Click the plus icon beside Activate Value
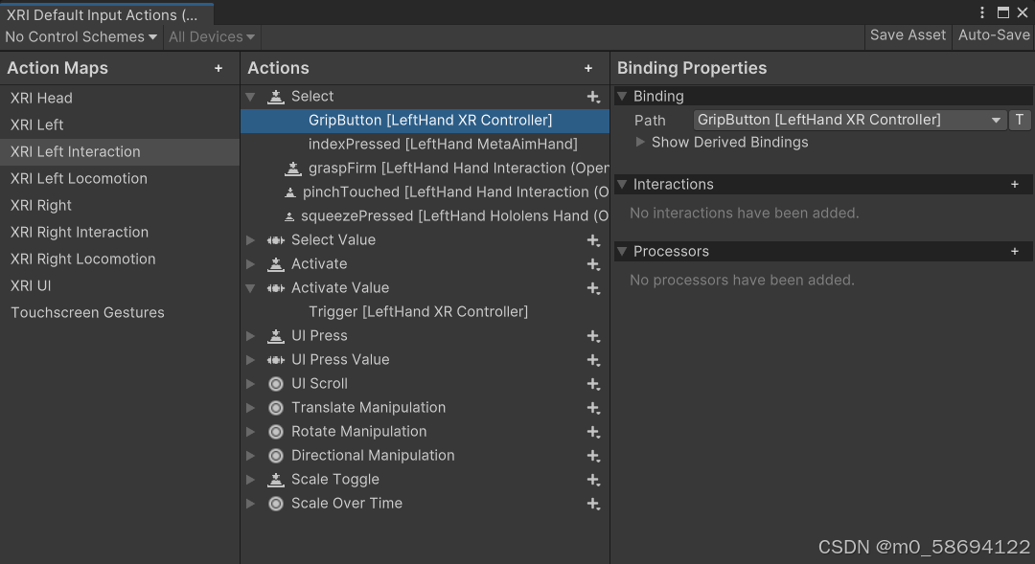 pyautogui.click(x=593, y=287)
